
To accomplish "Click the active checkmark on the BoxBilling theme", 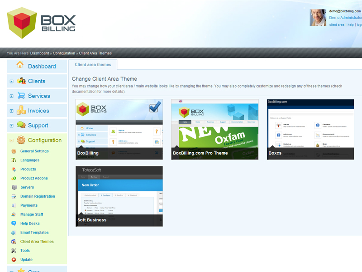I will (155, 107).
